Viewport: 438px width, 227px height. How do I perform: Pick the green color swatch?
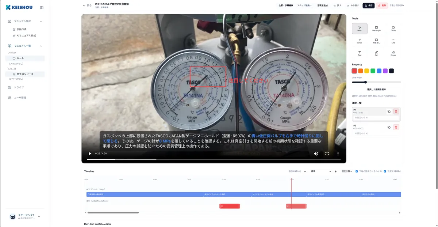(x=373, y=71)
